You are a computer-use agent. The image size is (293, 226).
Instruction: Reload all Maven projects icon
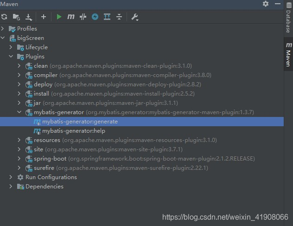coord(4,17)
